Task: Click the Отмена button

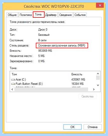Action: (93, 127)
